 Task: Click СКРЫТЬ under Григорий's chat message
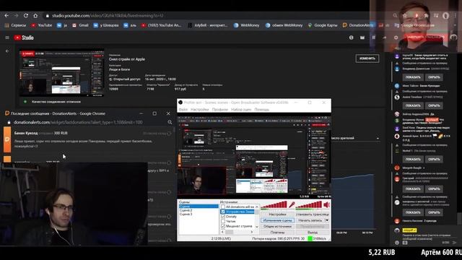coord(434,189)
